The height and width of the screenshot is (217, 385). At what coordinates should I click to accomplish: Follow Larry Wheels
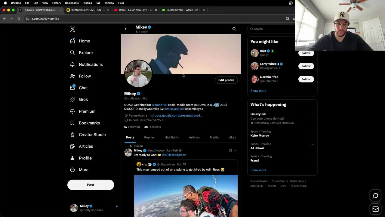[306, 66]
